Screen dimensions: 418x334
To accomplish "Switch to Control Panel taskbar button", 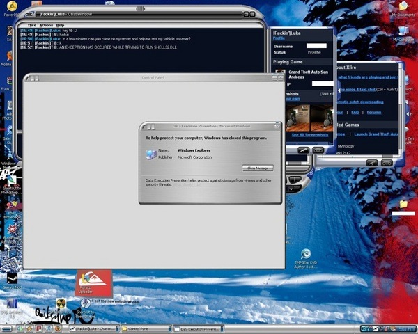I will (146, 329).
